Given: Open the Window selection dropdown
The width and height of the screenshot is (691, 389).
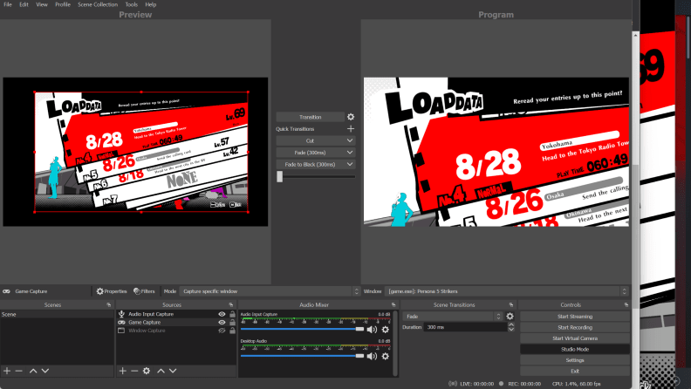Looking at the screenshot, I should coord(506,291).
